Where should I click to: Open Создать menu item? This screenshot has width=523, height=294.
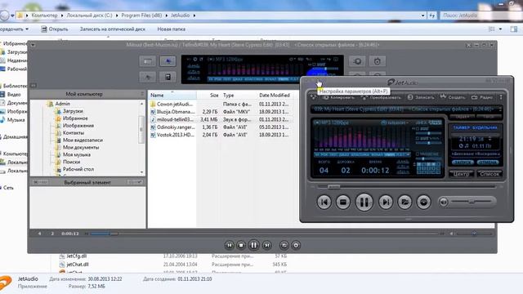point(452,97)
